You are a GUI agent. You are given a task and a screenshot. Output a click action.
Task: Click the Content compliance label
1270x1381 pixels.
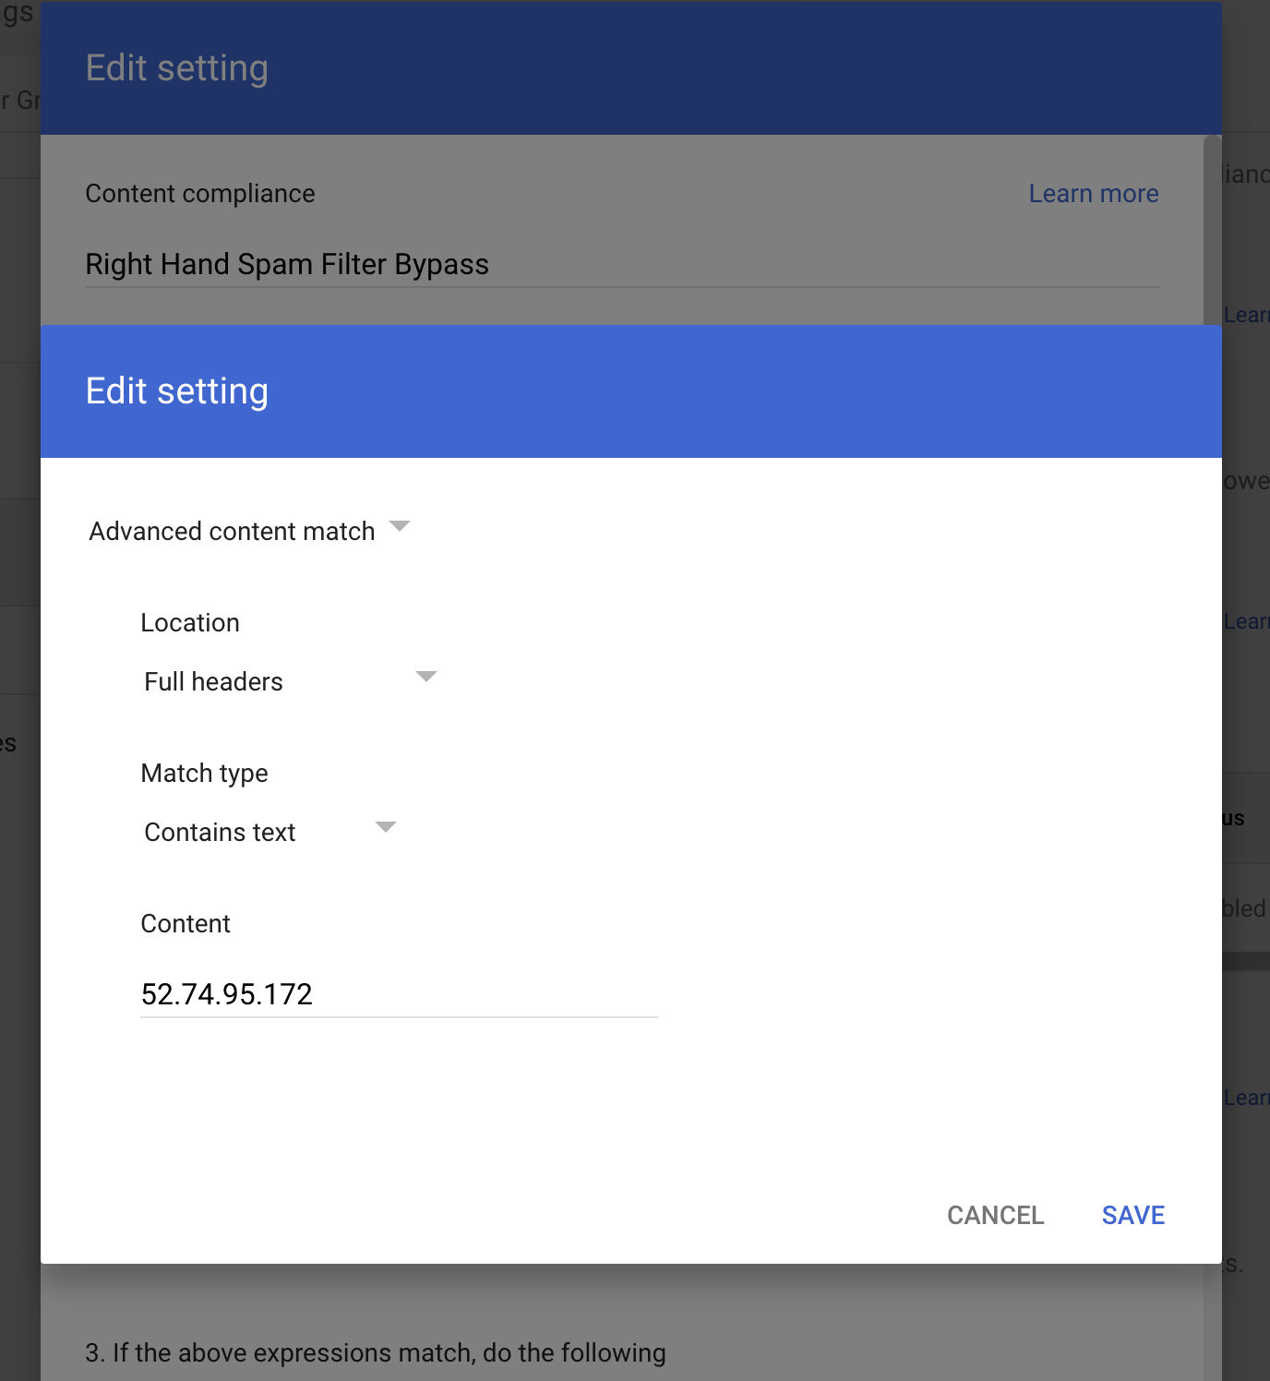point(200,194)
